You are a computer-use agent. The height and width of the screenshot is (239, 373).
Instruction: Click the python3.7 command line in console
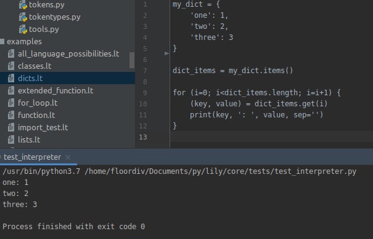point(179,171)
